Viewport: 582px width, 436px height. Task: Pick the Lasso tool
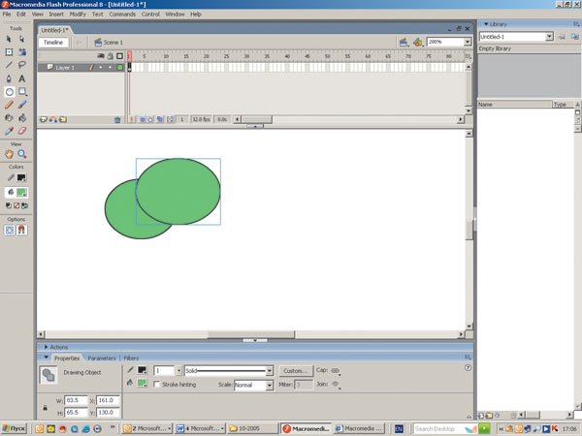pos(21,65)
